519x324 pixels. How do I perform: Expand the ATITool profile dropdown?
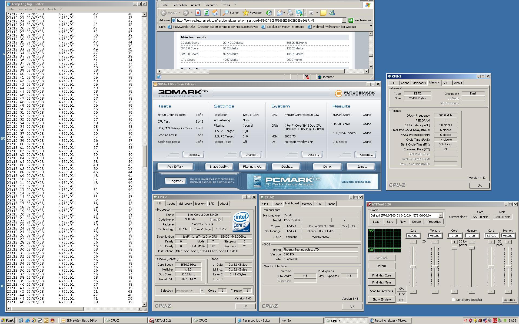[x=441, y=215]
